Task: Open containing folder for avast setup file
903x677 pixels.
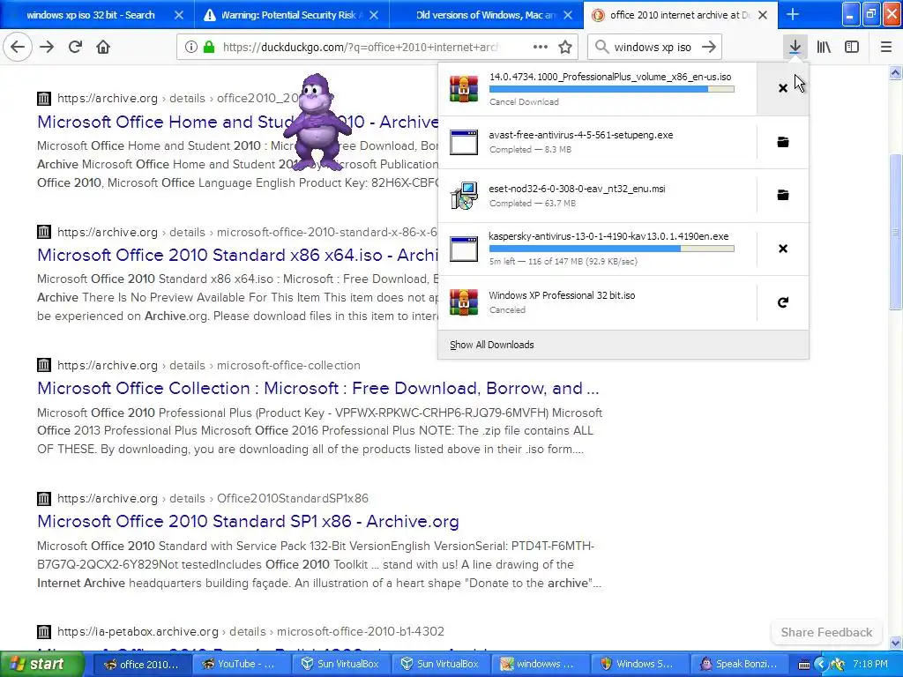Action: pos(783,142)
